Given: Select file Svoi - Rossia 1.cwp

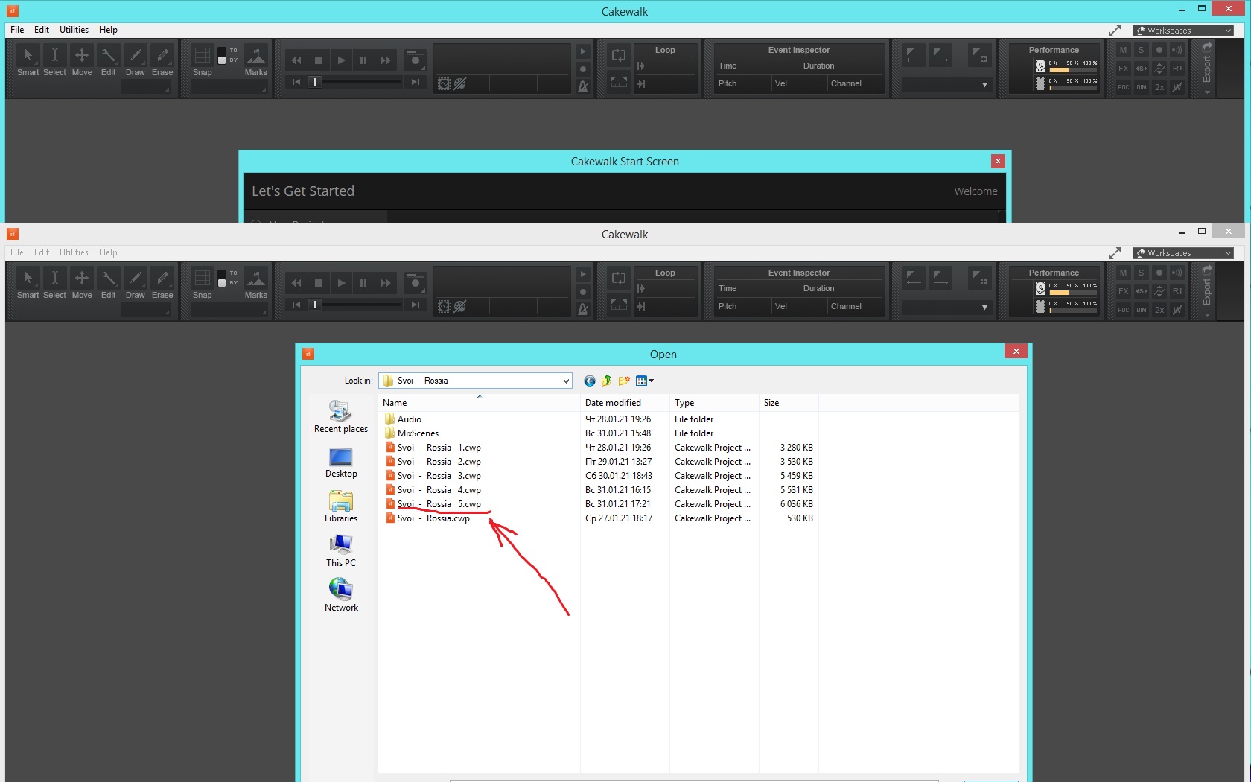Looking at the screenshot, I should click(x=433, y=448).
